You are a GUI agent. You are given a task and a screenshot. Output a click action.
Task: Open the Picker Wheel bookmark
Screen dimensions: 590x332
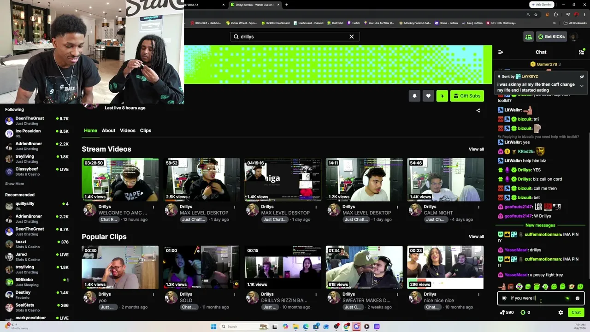pos(241,23)
